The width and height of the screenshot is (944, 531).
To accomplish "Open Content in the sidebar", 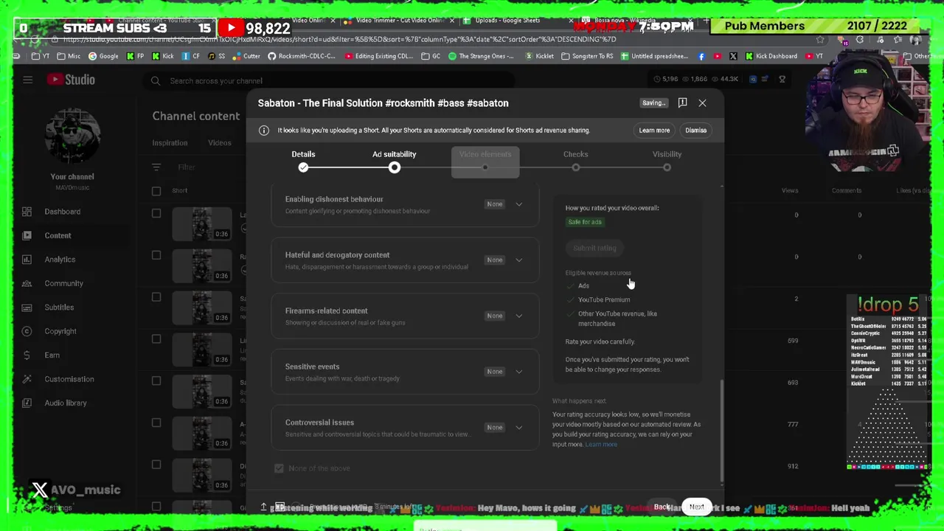I will tap(58, 235).
